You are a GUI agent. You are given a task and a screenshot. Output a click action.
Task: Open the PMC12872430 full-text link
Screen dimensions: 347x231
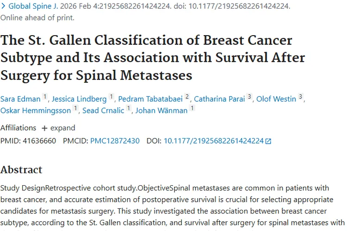(x=115, y=141)
